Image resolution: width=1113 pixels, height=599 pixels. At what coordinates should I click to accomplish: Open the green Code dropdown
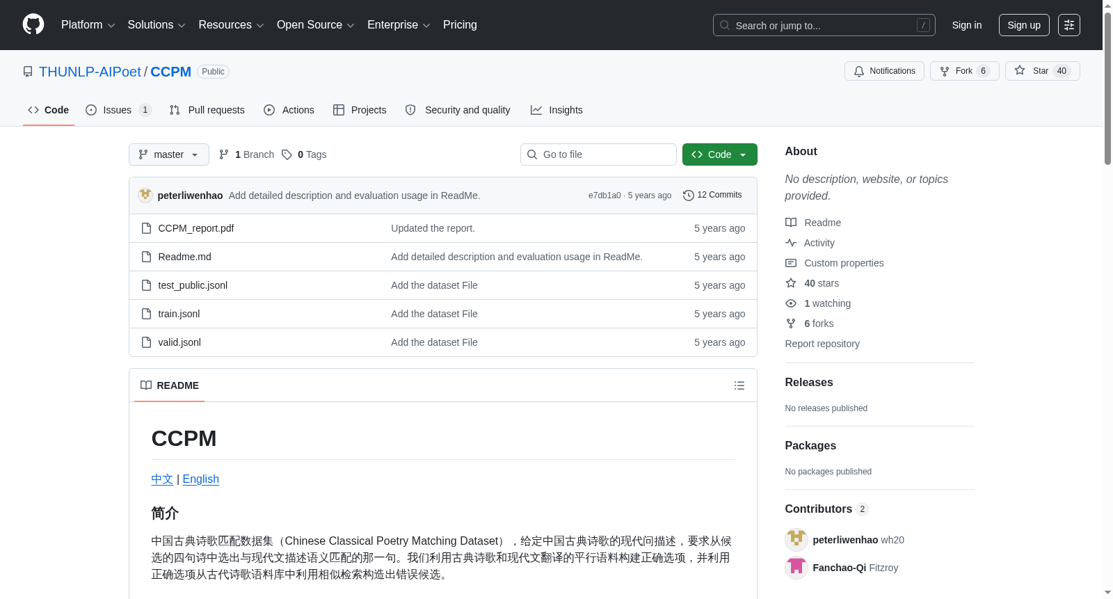tap(720, 154)
